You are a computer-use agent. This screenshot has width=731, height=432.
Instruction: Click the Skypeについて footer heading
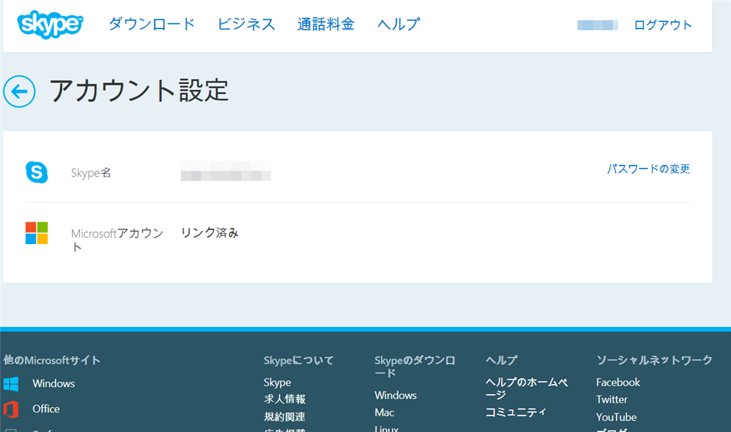pos(299,360)
